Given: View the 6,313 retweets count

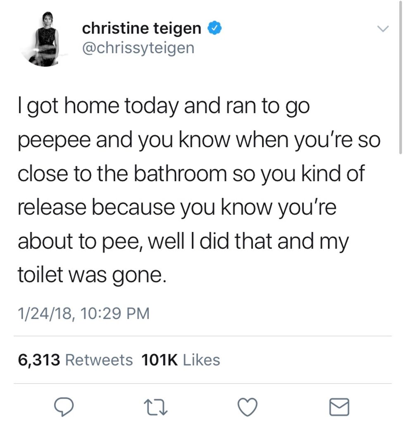Looking at the screenshot, I should point(39,360).
